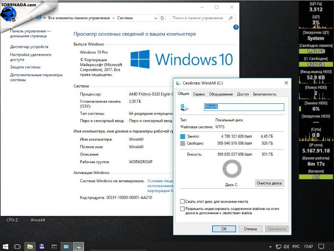Click the Windows 10 logo

tap(182, 59)
